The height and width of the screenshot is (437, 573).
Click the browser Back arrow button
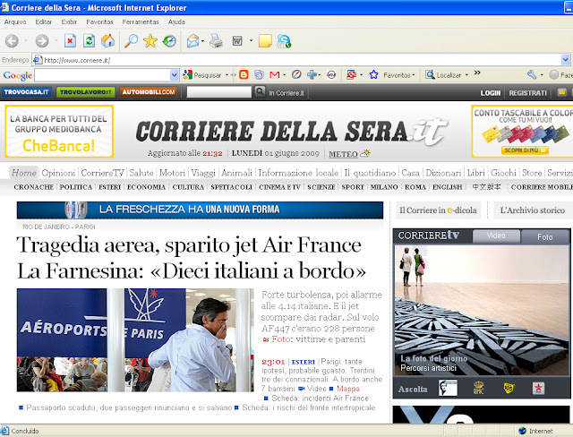[12, 41]
